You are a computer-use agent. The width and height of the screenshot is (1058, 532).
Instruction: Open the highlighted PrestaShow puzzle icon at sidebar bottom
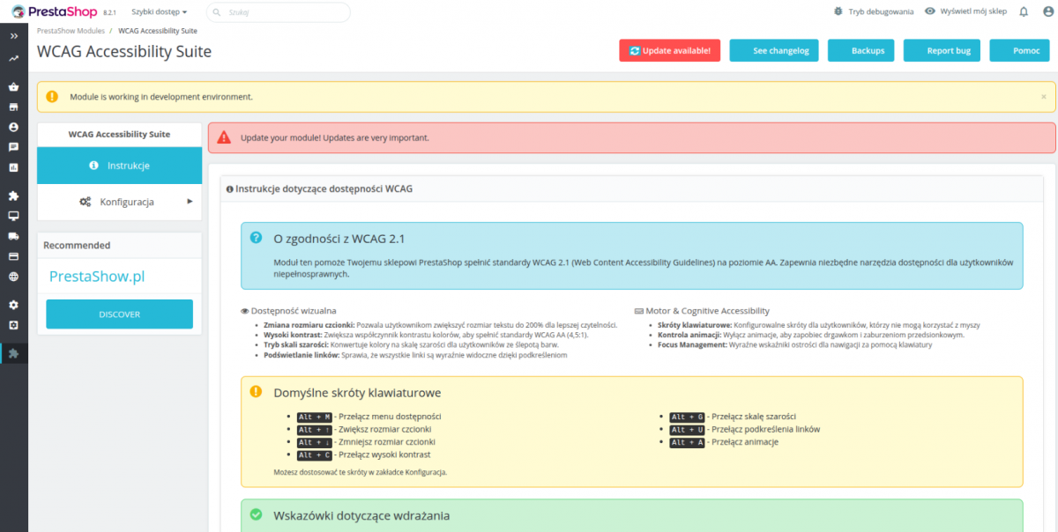14,353
